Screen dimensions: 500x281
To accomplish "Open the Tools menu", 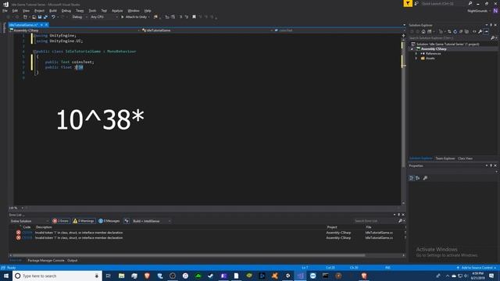I will [92, 10].
